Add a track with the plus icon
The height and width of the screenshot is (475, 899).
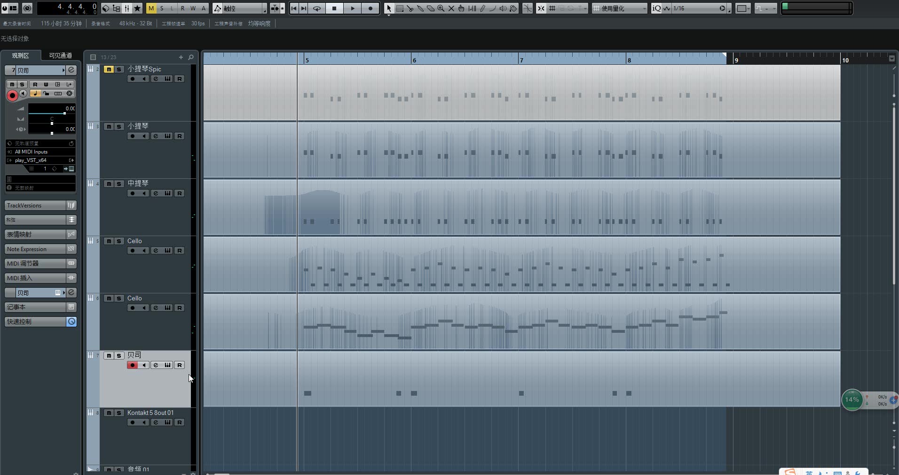coord(181,57)
